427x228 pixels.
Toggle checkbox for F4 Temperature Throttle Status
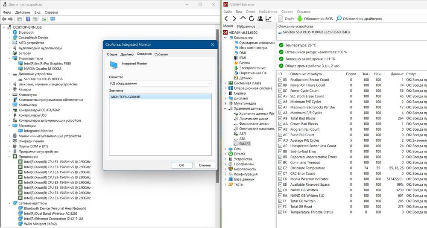(280, 212)
